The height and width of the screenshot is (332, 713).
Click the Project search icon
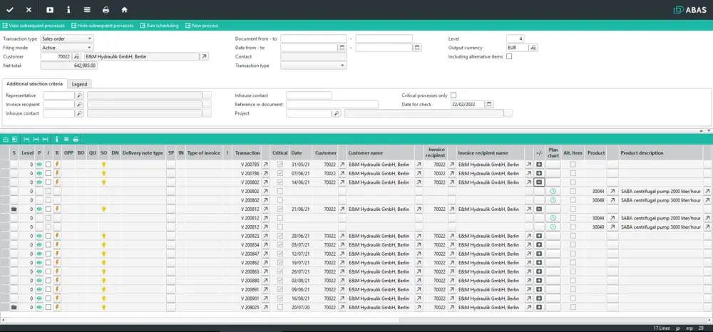click(337, 113)
